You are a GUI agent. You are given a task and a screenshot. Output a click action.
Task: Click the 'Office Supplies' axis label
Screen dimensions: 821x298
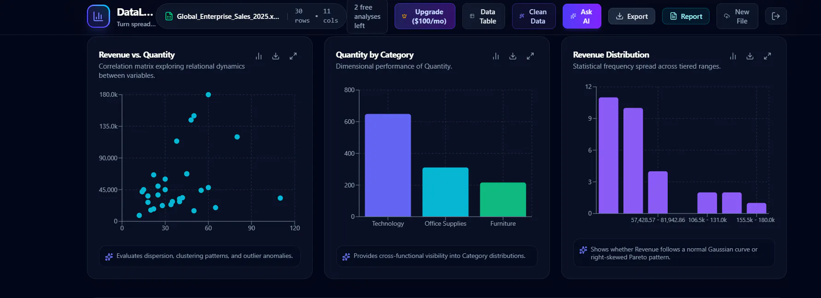pyautogui.click(x=445, y=223)
